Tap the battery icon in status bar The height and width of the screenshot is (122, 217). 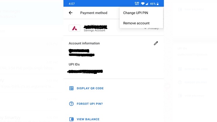pyautogui.click(x=157, y=4)
